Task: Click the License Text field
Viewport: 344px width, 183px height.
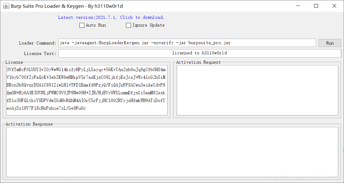Action: tap(200, 53)
